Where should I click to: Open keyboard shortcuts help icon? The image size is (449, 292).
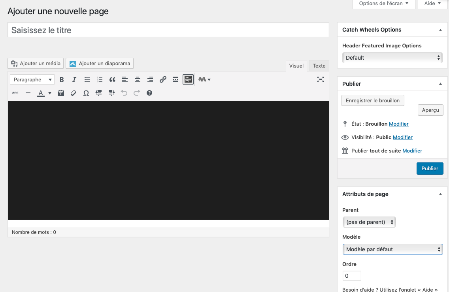coord(149,93)
